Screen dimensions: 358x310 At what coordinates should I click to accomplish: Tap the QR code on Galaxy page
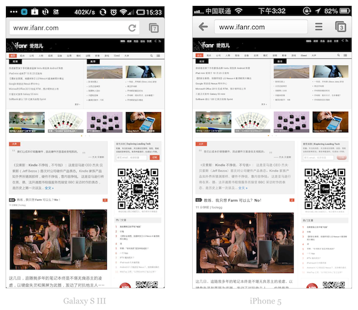(137, 189)
